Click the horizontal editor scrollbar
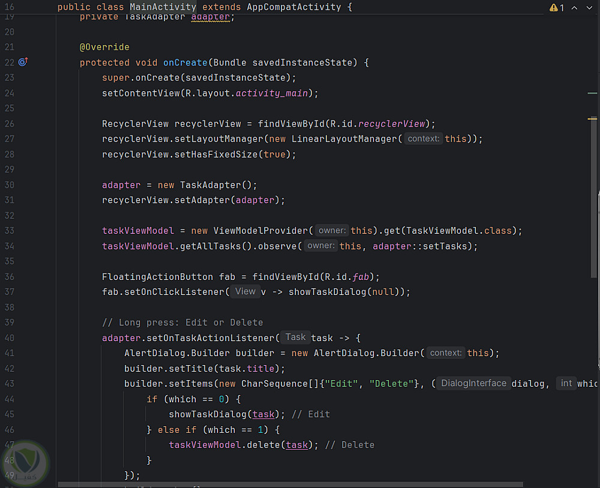 [x=290, y=484]
